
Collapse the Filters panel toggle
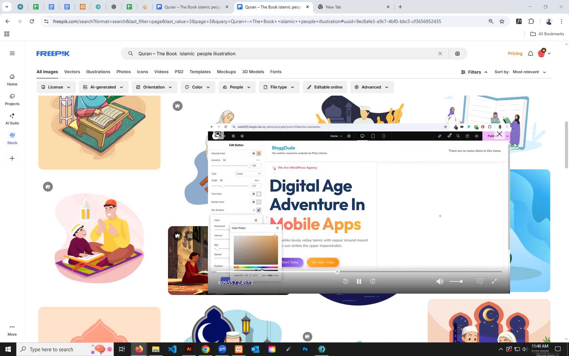(474, 72)
